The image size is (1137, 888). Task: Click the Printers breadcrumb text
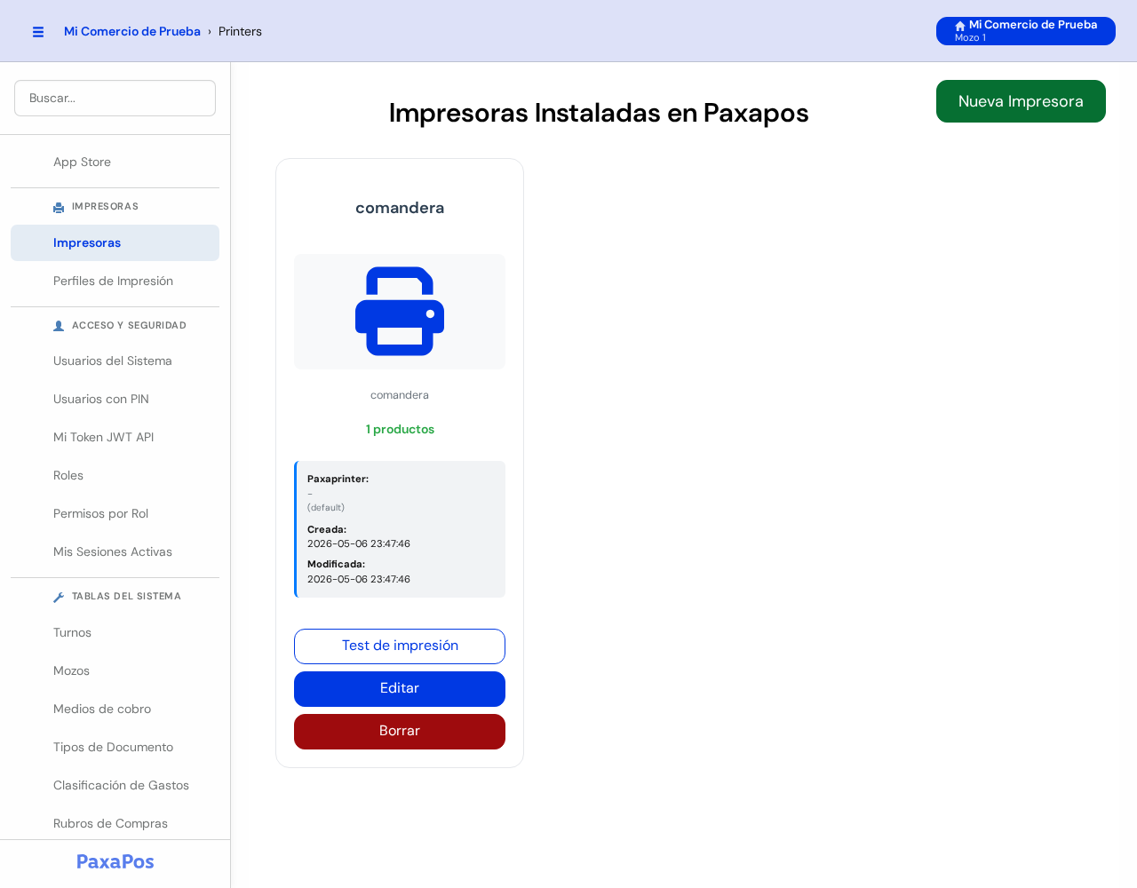click(240, 31)
